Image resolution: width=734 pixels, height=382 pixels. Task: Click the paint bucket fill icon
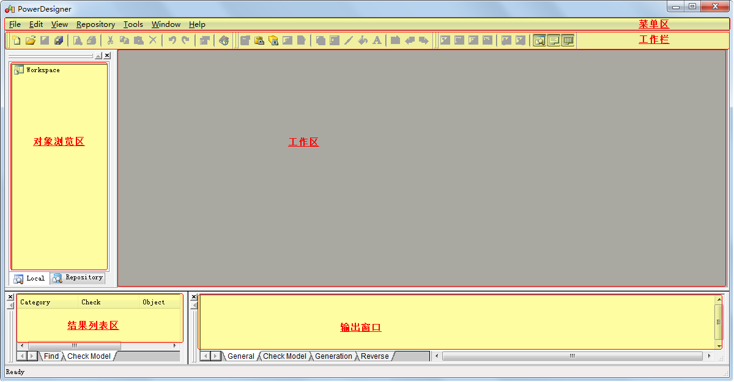click(x=363, y=40)
